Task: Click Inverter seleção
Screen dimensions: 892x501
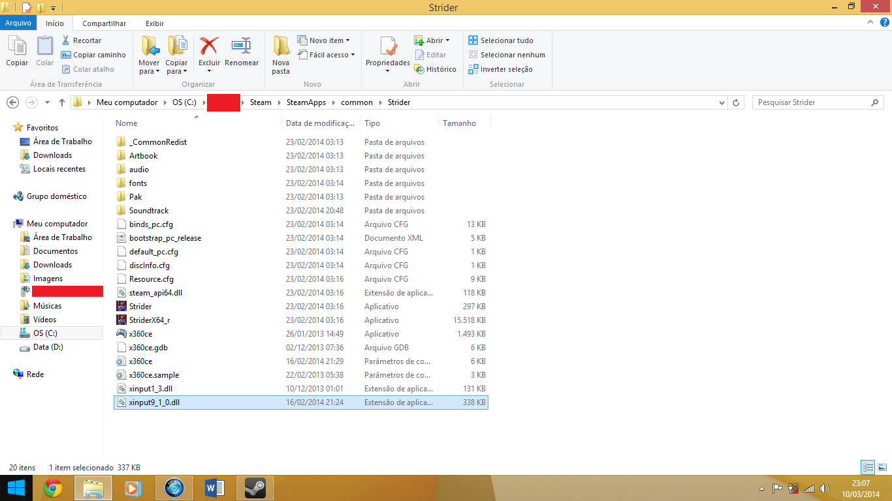Action: (501, 69)
